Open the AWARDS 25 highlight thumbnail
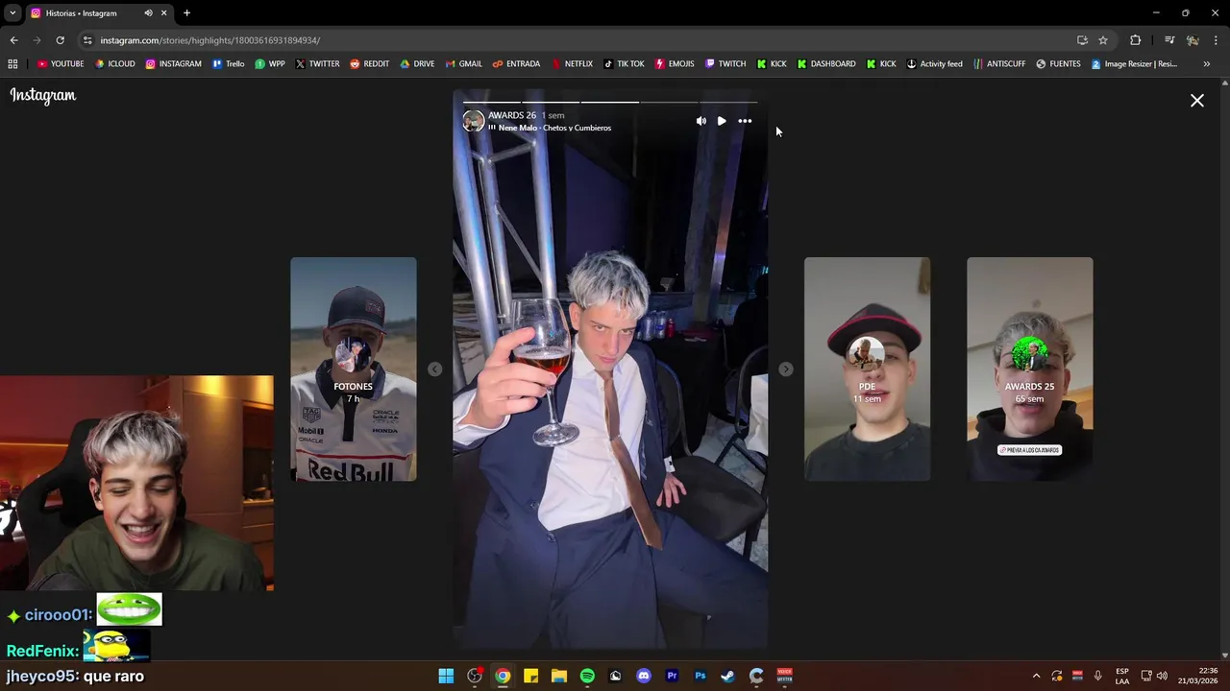Screen dimensions: 1230x691 click(x=1029, y=369)
